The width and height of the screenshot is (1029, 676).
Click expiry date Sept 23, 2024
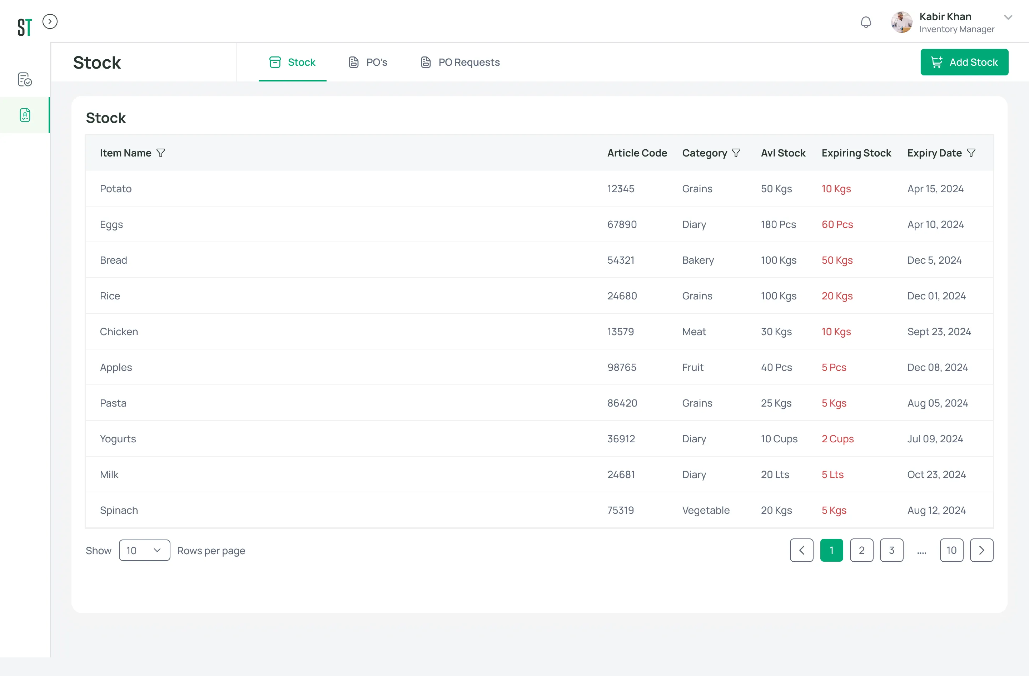click(939, 332)
